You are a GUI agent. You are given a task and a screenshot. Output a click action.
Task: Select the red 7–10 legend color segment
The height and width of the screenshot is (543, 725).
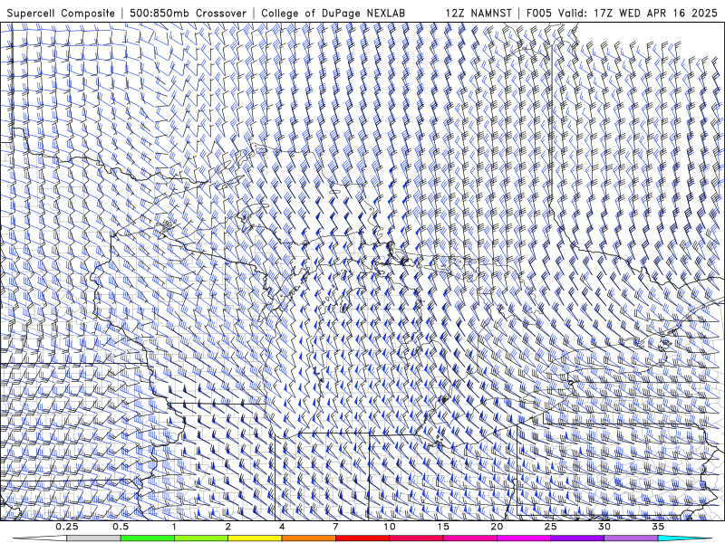pyautogui.click(x=362, y=538)
